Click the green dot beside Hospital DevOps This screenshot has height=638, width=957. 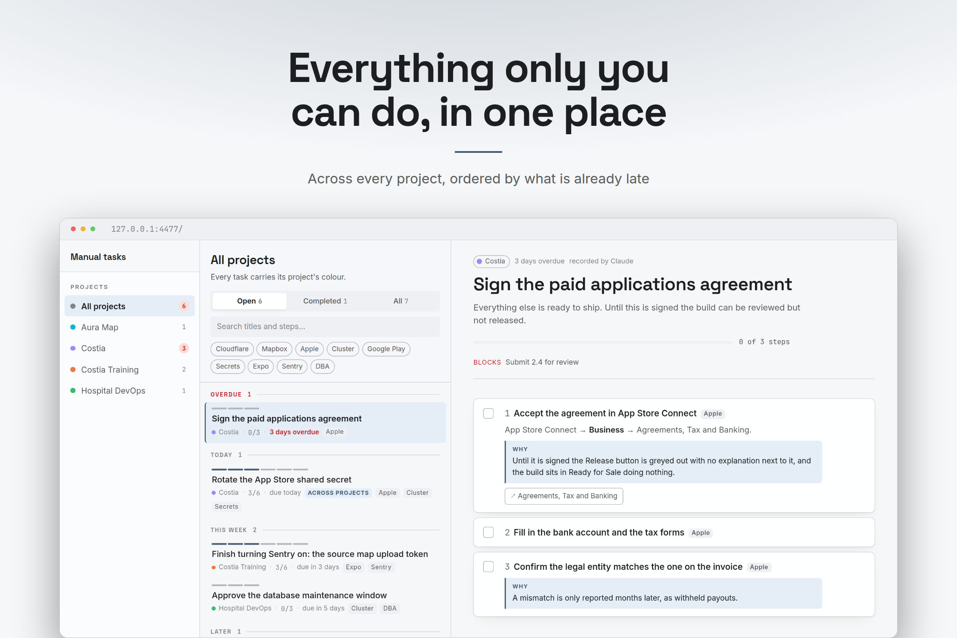coord(73,390)
